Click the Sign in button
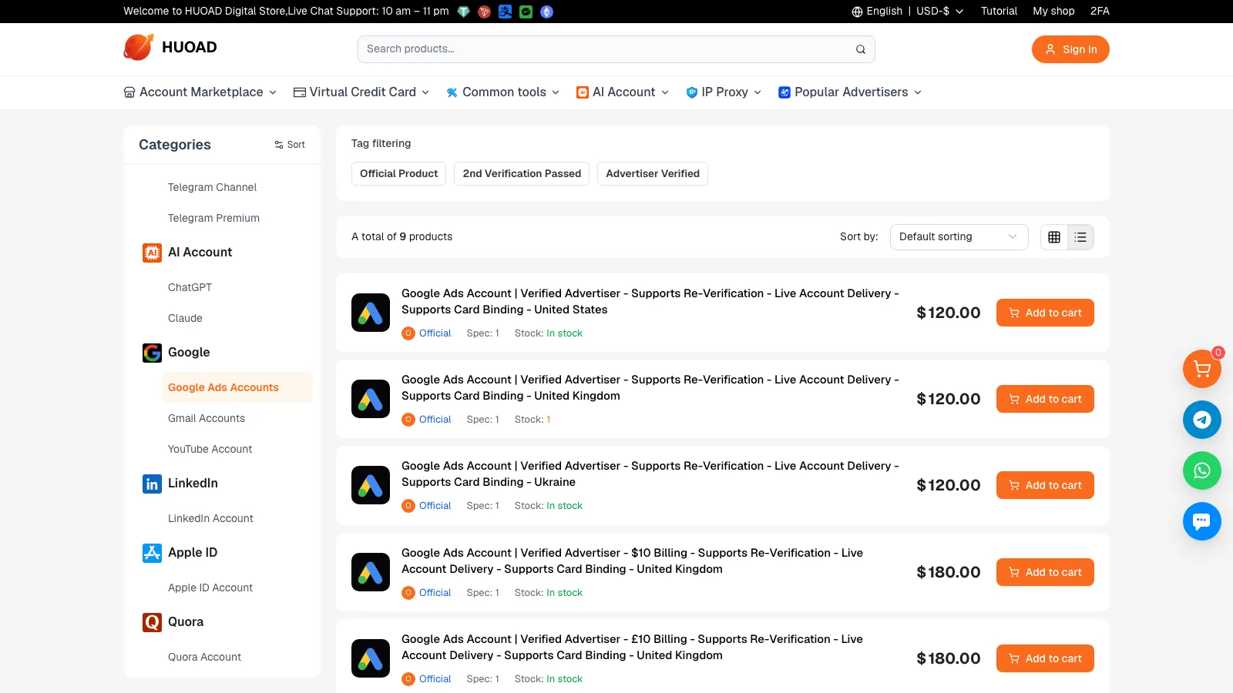The width and height of the screenshot is (1233, 693). pyautogui.click(x=1070, y=49)
